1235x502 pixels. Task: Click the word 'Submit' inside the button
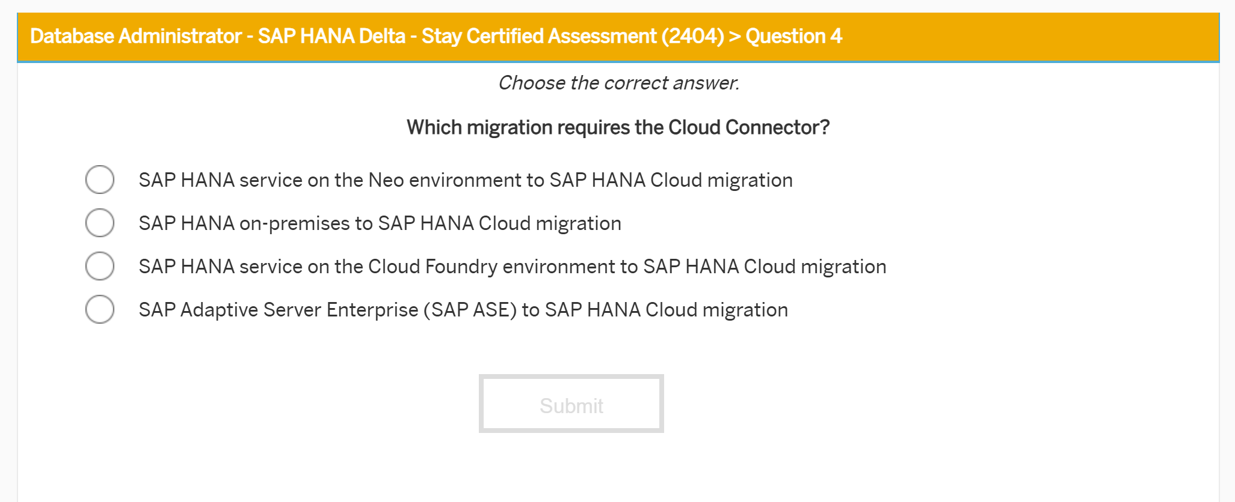point(571,405)
